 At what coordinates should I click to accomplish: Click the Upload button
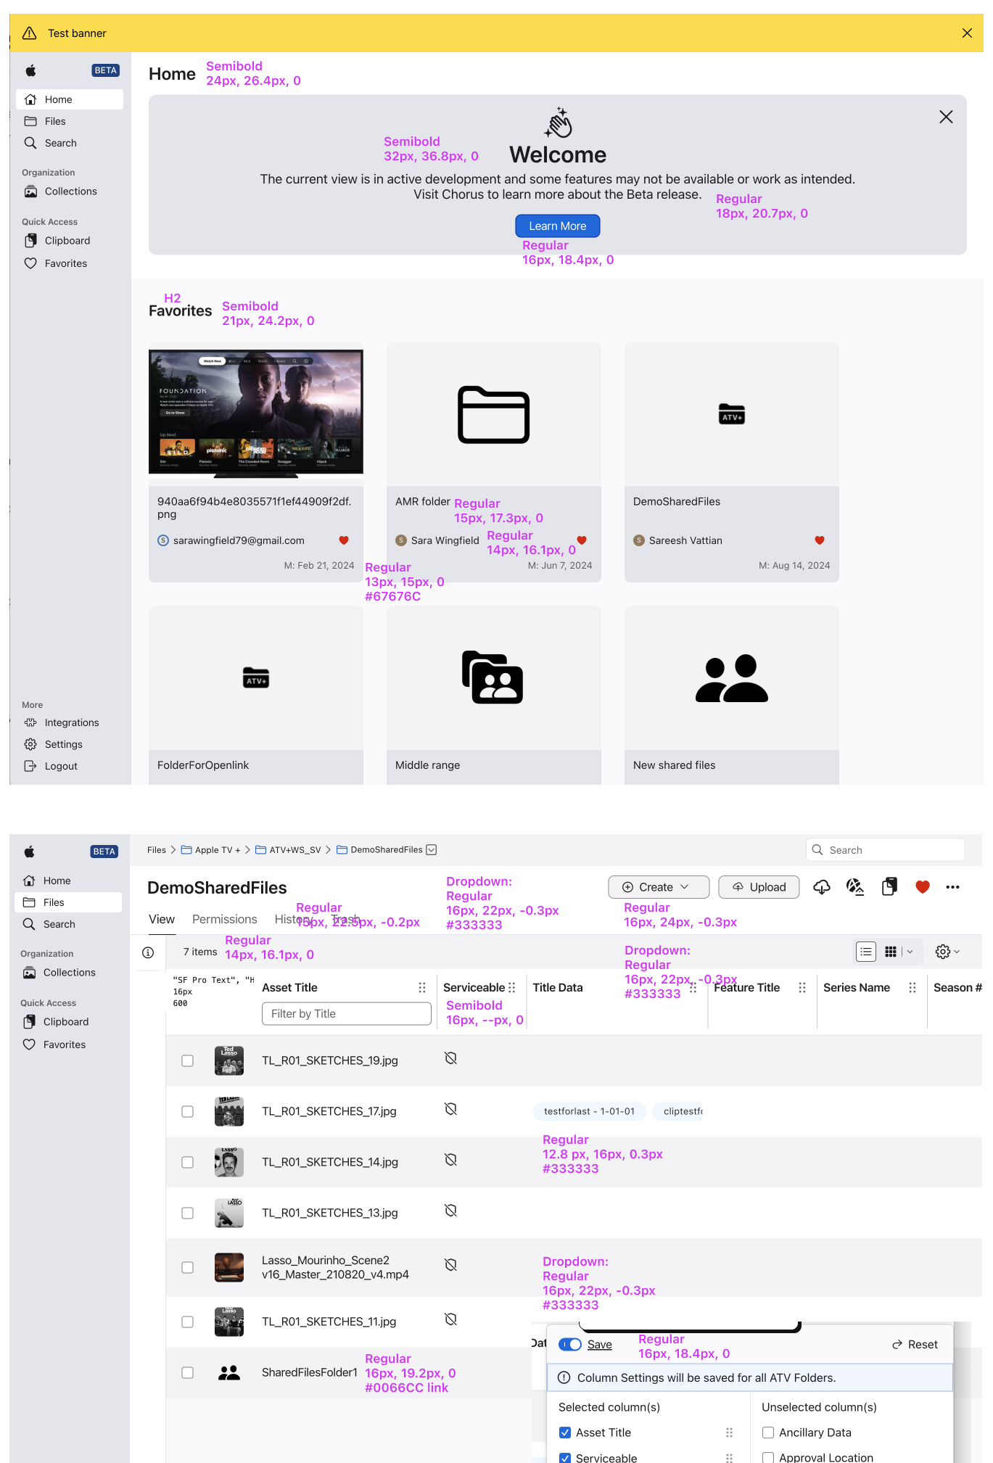[x=759, y=887]
